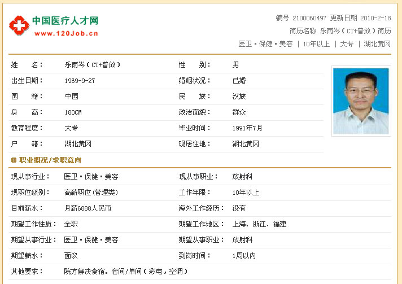Click 大专 in the header summary

(x=346, y=44)
